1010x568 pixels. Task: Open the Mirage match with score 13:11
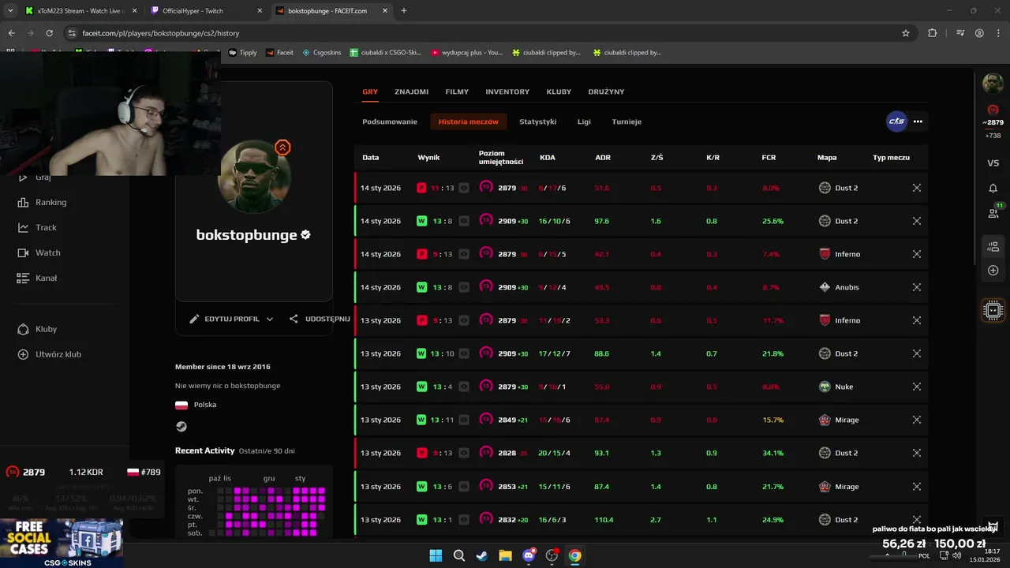[x=641, y=420]
